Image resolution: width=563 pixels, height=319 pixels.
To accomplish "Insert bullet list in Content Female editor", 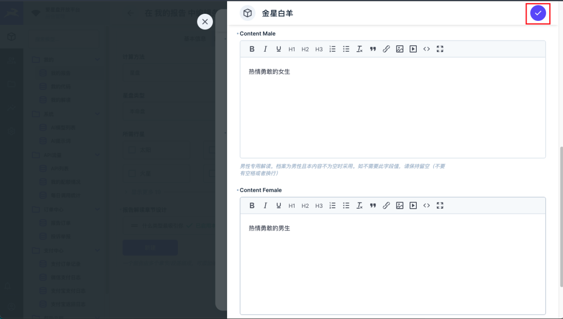I will pos(346,206).
